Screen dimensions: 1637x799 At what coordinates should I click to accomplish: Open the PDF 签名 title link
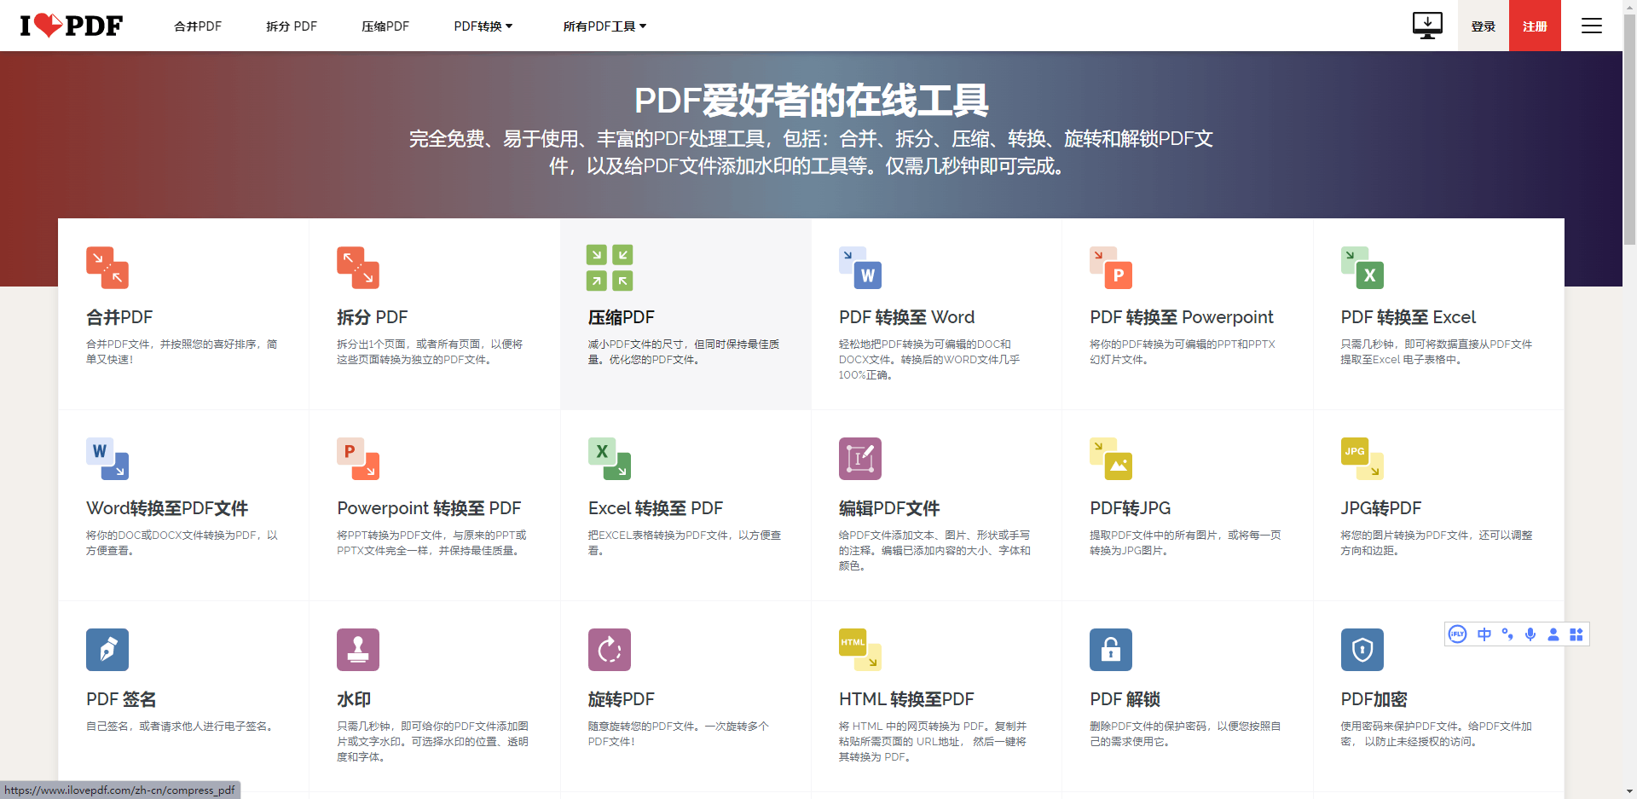pyautogui.click(x=121, y=699)
